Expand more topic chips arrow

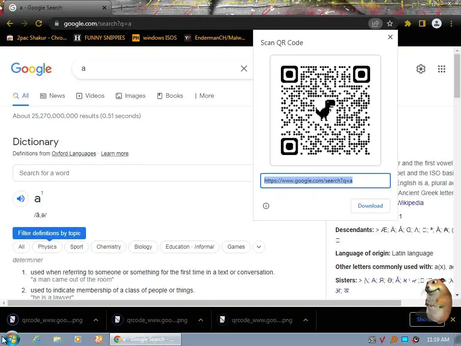click(259, 247)
